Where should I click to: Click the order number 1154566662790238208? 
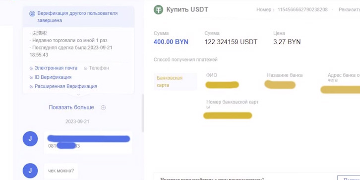[x=302, y=9]
